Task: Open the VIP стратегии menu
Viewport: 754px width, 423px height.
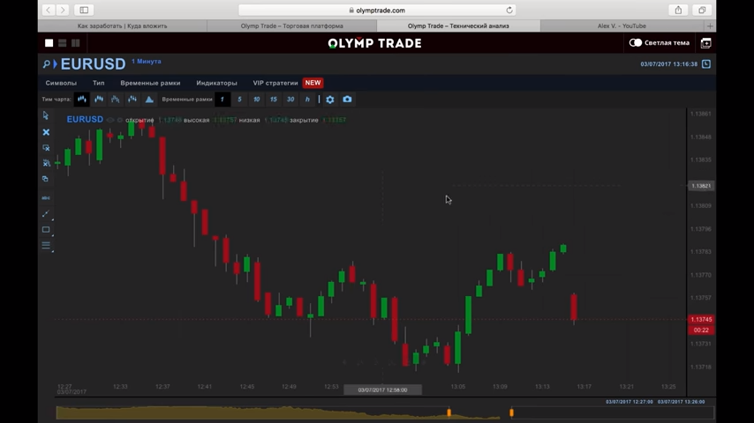Action: (x=275, y=83)
